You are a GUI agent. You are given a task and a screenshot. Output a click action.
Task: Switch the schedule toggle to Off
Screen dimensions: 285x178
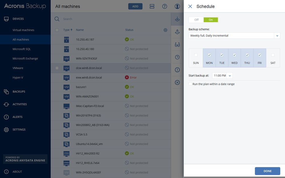click(x=196, y=20)
